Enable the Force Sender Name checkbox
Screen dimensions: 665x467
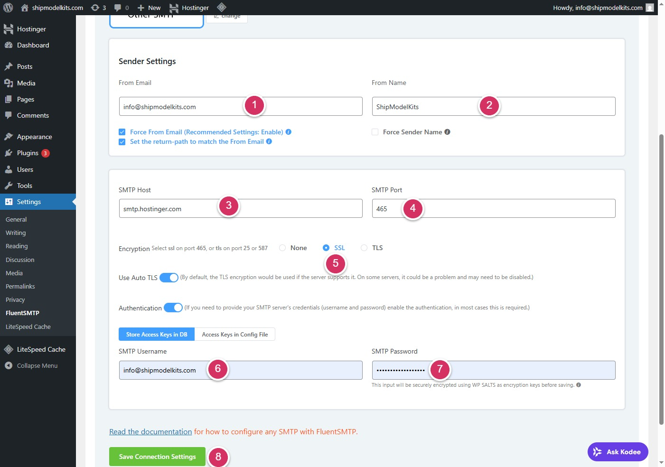click(x=375, y=132)
